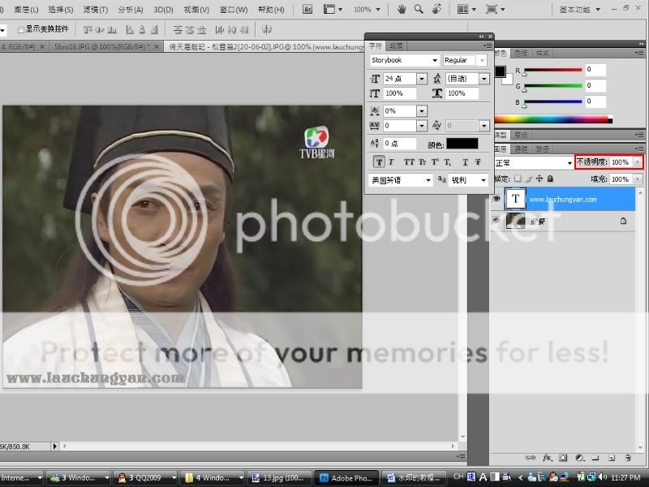The image size is (649, 487).
Task: Close the 5bro18.JPG document tab
Action: pyautogui.click(x=157, y=47)
